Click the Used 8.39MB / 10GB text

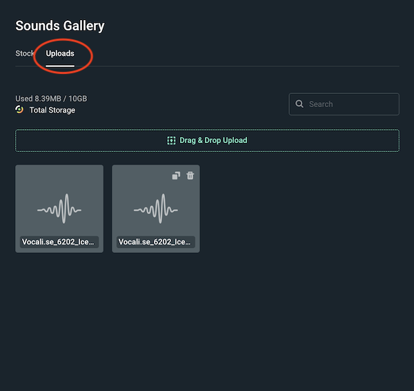point(51,99)
